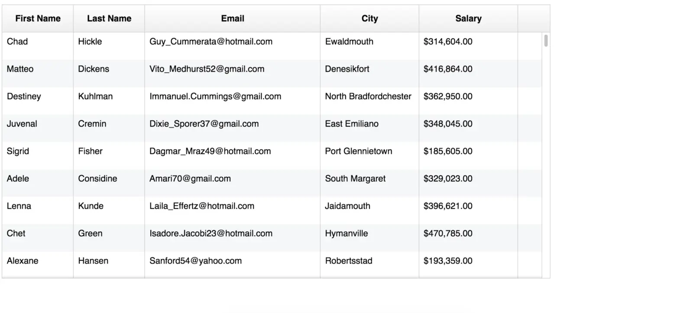Click the Jaidamouth city cell
Image resolution: width=693 pixels, height=313 pixels.
pyautogui.click(x=347, y=206)
